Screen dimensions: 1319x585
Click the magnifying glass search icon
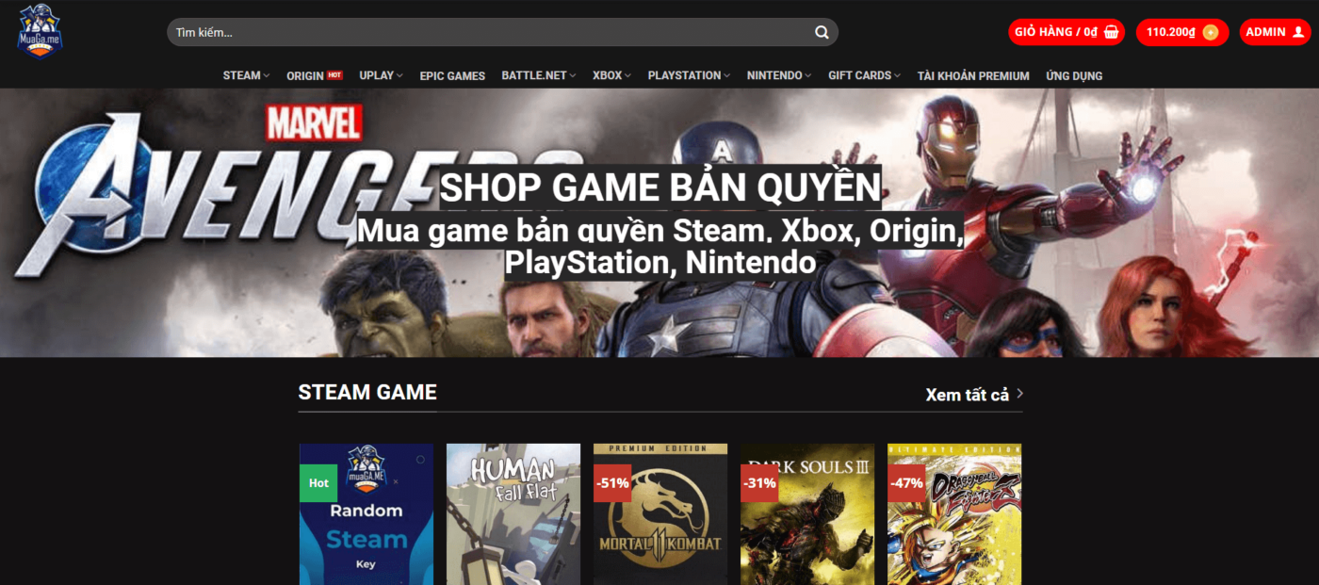click(821, 31)
